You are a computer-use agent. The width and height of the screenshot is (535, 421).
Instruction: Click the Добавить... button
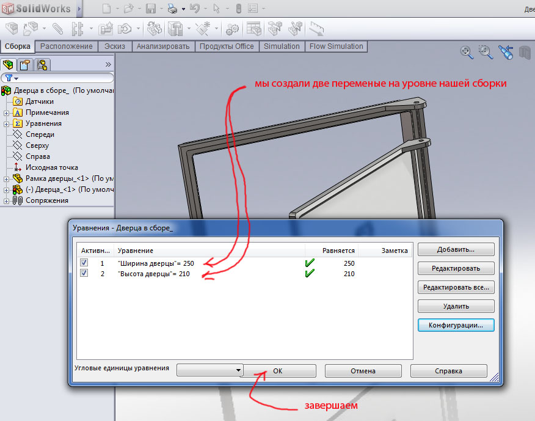pos(456,249)
